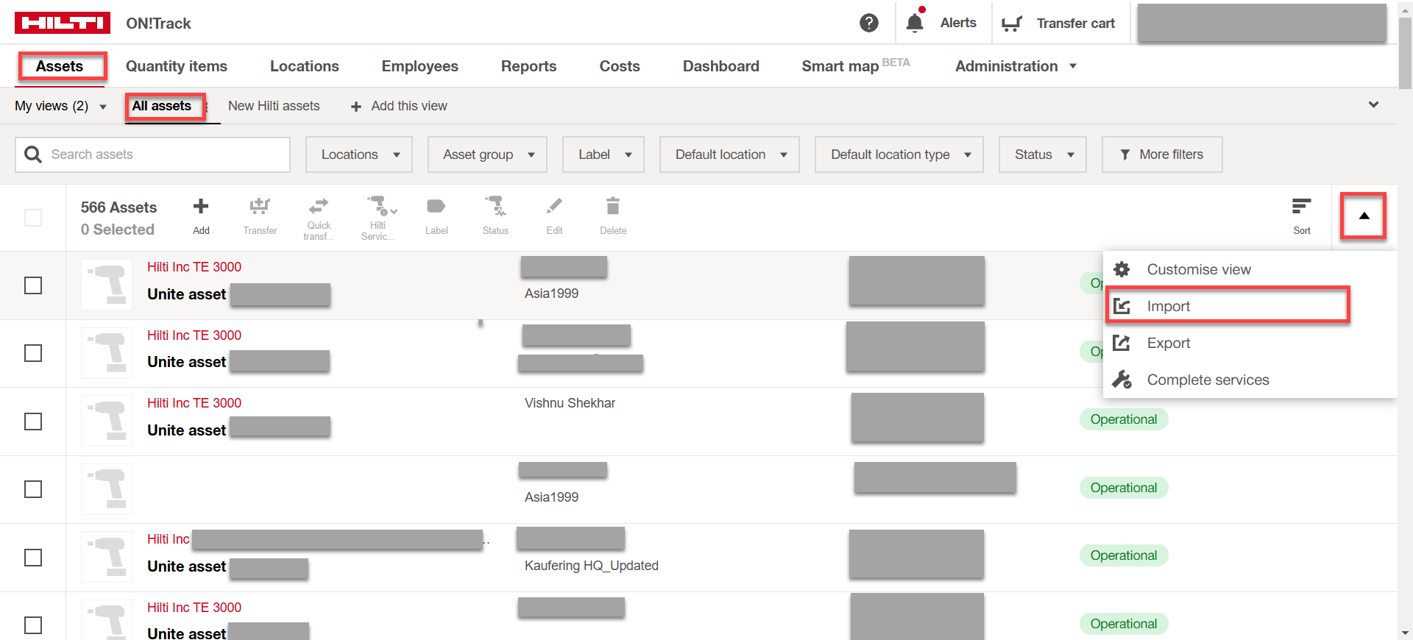The height and width of the screenshot is (640, 1413).
Task: Open the Hilti Services drill icon
Action: (380, 206)
